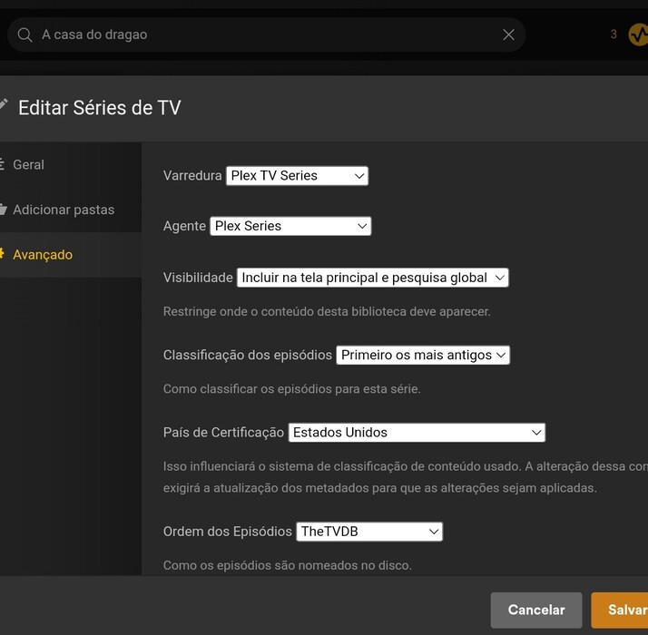The image size is (648, 635).
Task: Click the folder icon for Adicionar pastas
Action: [4, 210]
